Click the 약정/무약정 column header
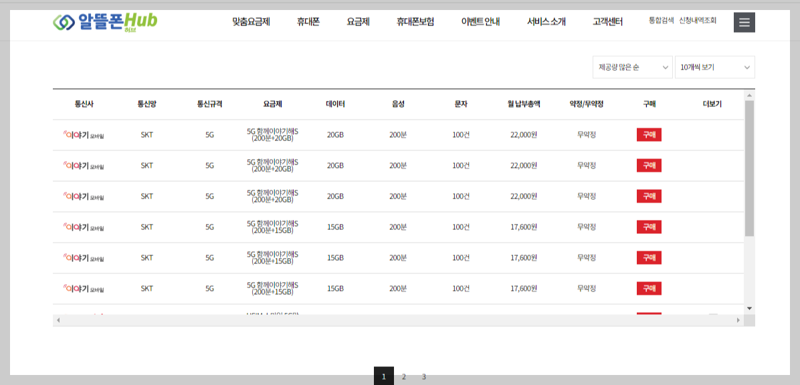 (586, 104)
